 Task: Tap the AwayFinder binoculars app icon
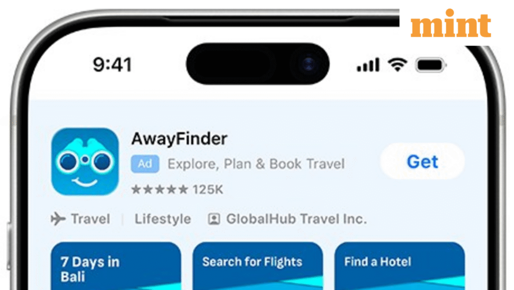[x=85, y=162]
